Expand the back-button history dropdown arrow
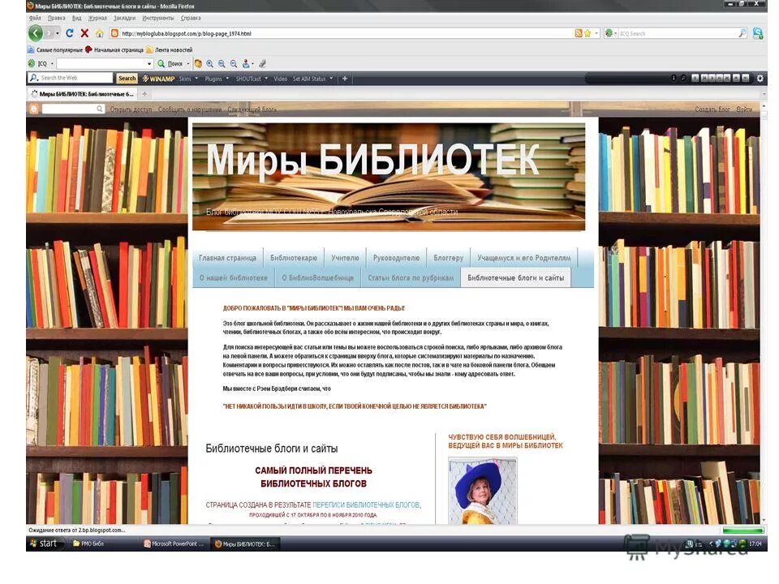Image resolution: width=779 pixels, height=584 pixels. 56,34
